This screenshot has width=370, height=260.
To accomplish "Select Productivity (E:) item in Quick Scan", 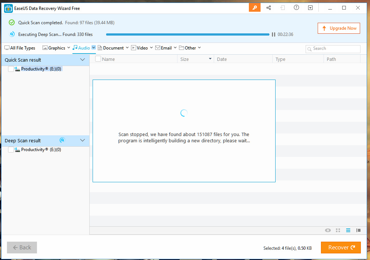I will (x=41, y=69).
